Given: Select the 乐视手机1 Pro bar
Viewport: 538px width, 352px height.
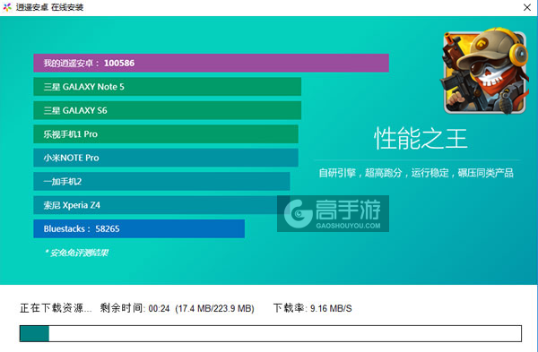Looking at the screenshot, I should (166, 134).
